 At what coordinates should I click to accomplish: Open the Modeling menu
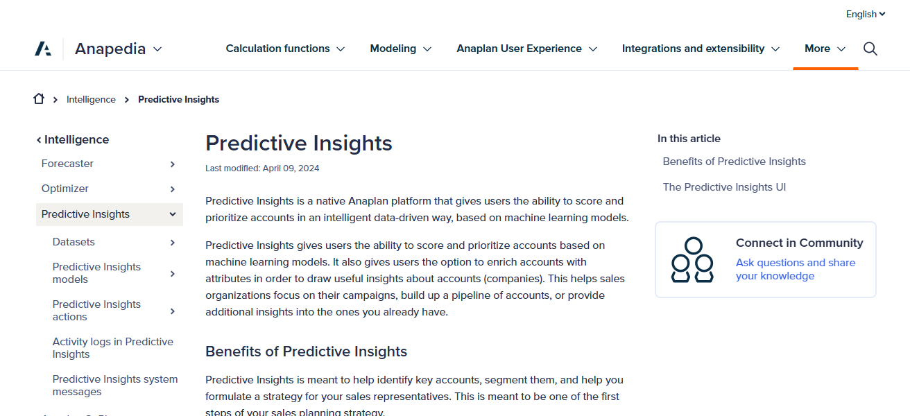(400, 49)
